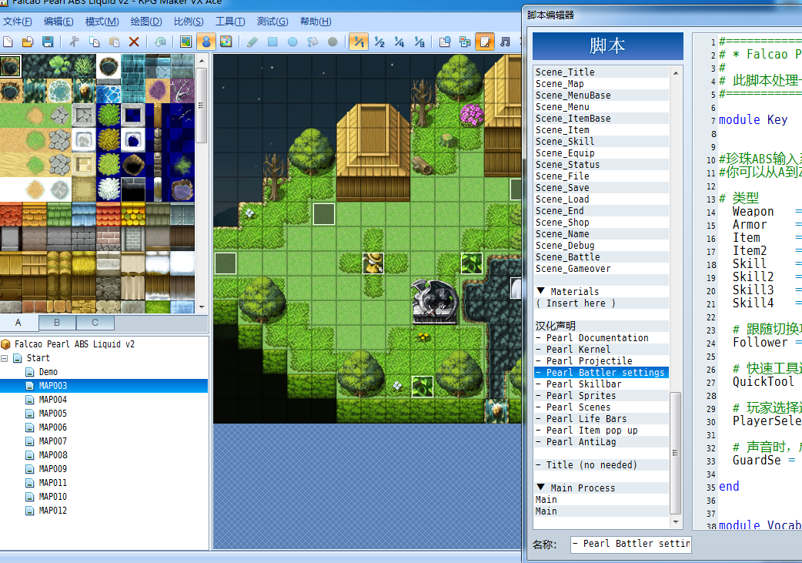The width and height of the screenshot is (802, 563).
Task: Set map zoom to 1/2 scale
Action: tap(379, 42)
